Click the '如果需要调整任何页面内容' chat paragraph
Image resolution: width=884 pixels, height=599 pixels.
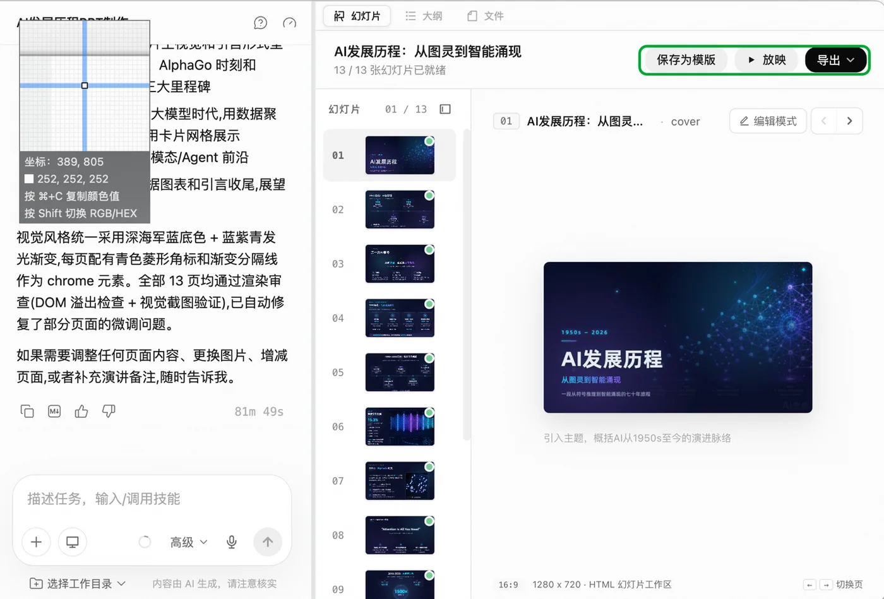click(x=152, y=366)
